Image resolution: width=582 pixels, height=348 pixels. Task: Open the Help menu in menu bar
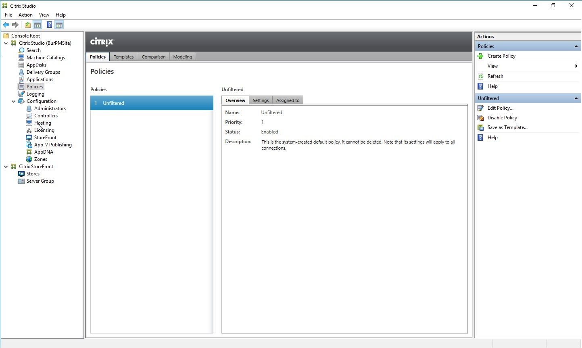60,15
